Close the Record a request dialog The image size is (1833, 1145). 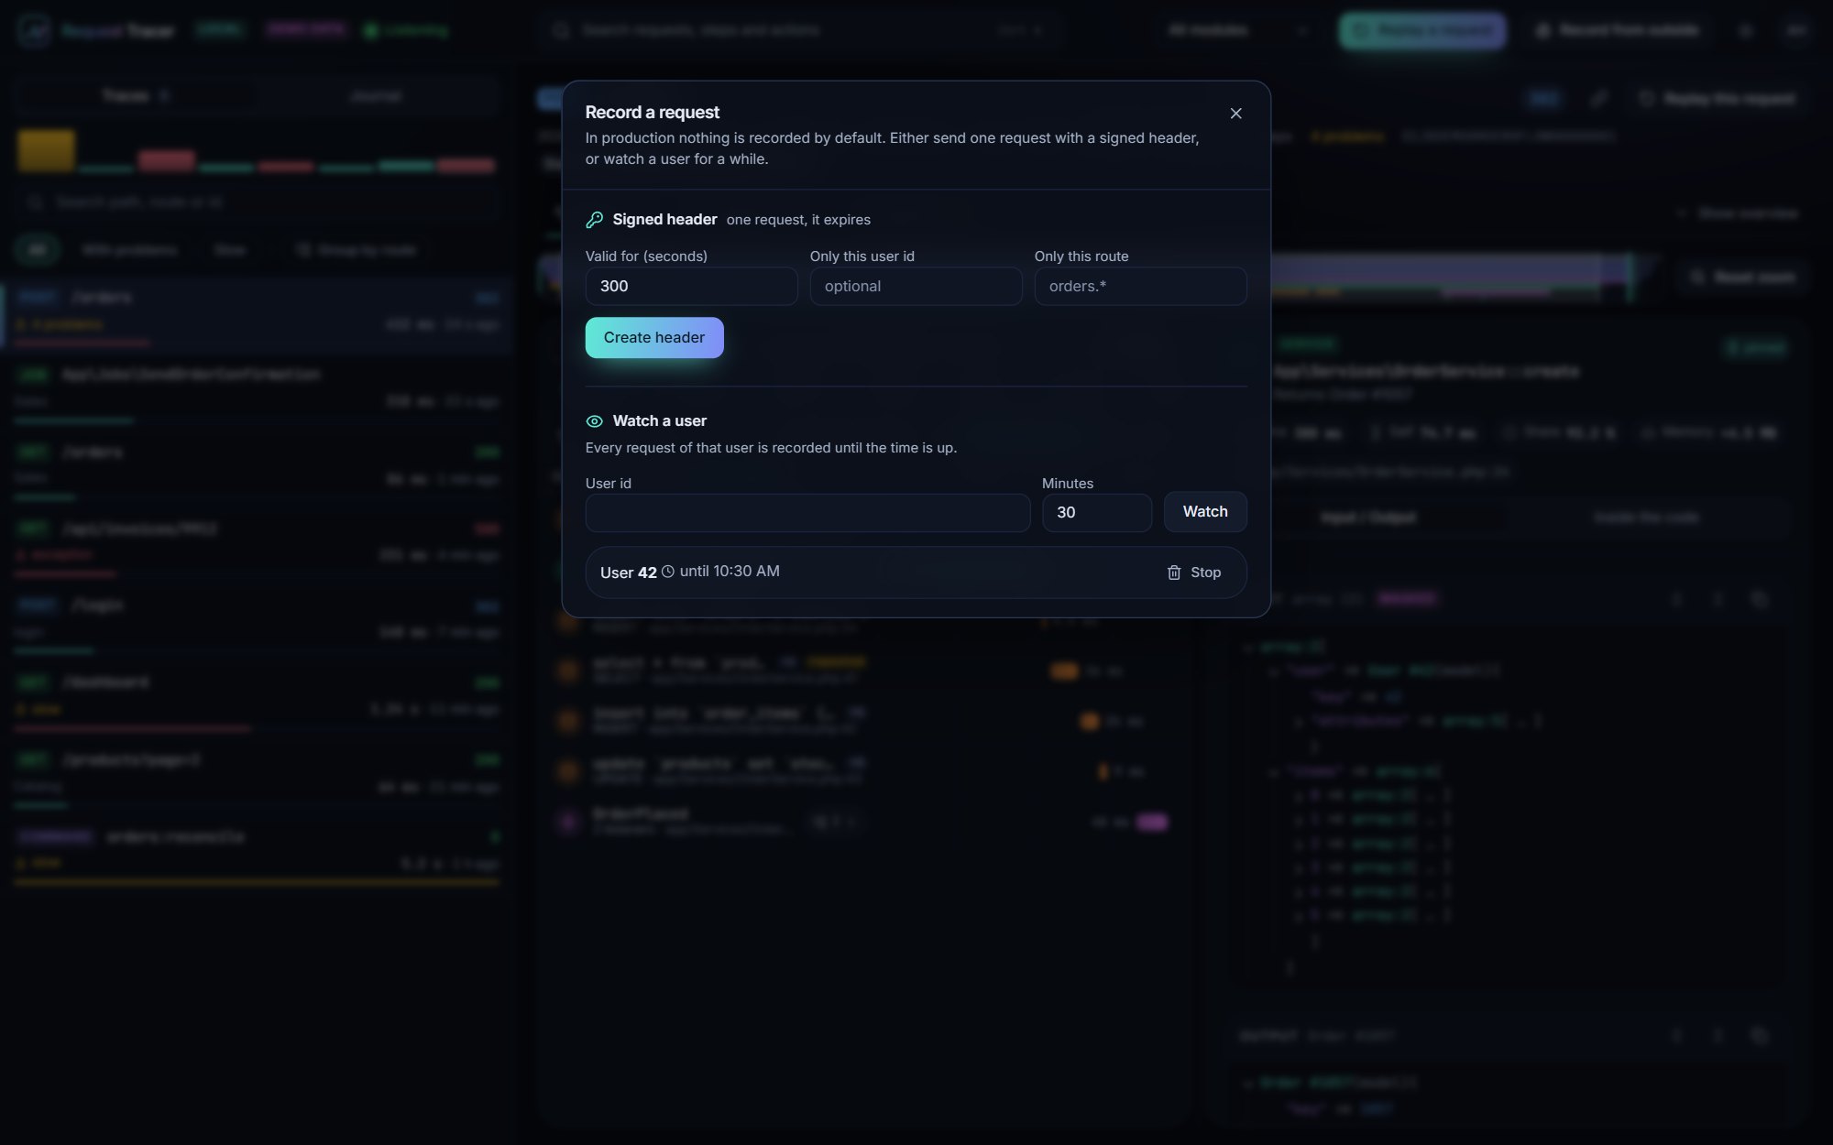(1235, 114)
